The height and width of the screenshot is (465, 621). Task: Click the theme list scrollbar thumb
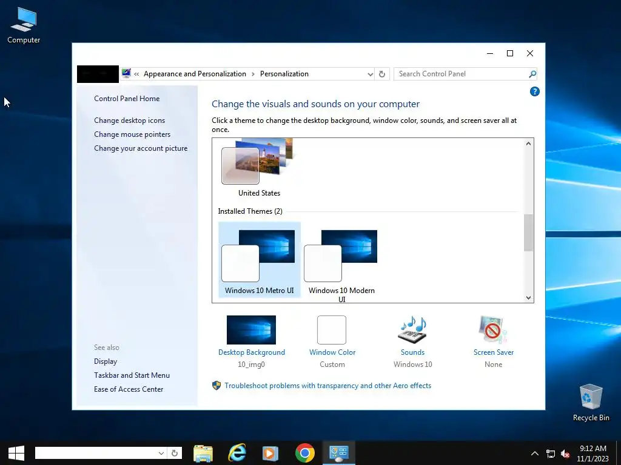click(x=528, y=232)
